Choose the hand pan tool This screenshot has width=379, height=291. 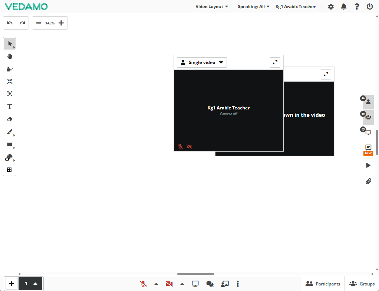(x=10, y=57)
